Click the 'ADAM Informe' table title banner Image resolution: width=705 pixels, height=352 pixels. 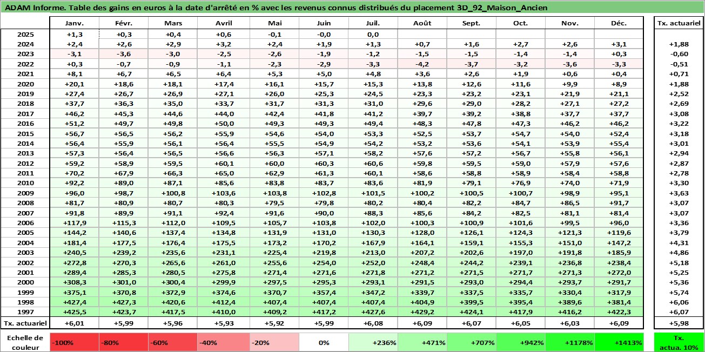pos(352,8)
